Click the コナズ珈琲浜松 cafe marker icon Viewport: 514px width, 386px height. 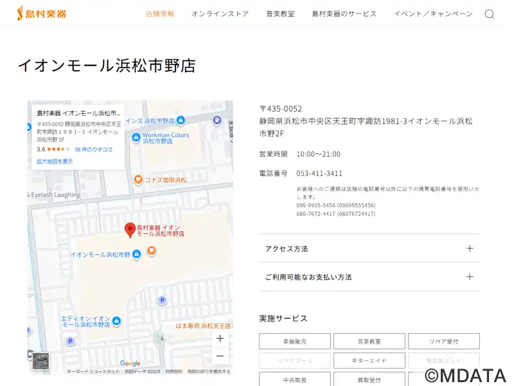point(137,180)
